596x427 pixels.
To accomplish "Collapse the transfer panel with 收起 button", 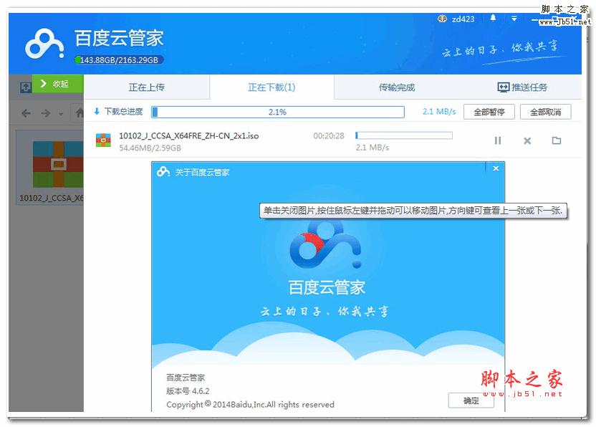I will [58, 84].
